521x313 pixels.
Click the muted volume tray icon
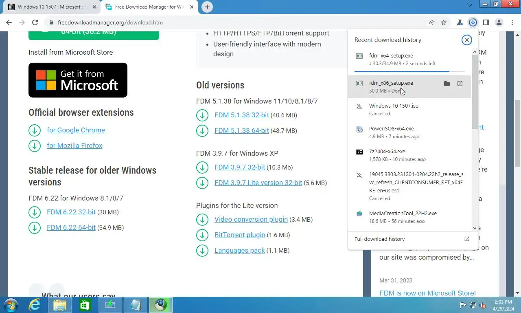coord(483,305)
